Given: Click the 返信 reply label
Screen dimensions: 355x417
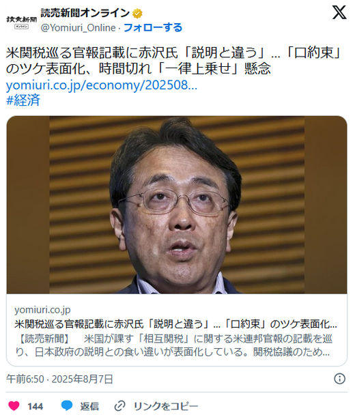Looking at the screenshot, I should coord(89,406).
